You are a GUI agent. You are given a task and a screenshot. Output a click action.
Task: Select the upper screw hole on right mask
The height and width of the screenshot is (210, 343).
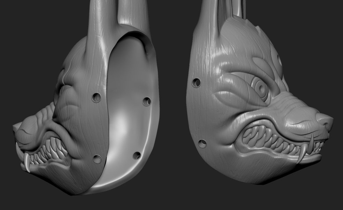[x=196, y=83]
